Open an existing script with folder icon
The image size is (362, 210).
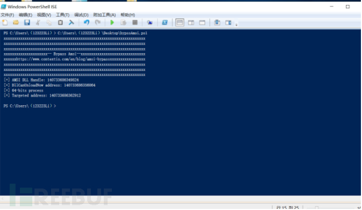16,23
